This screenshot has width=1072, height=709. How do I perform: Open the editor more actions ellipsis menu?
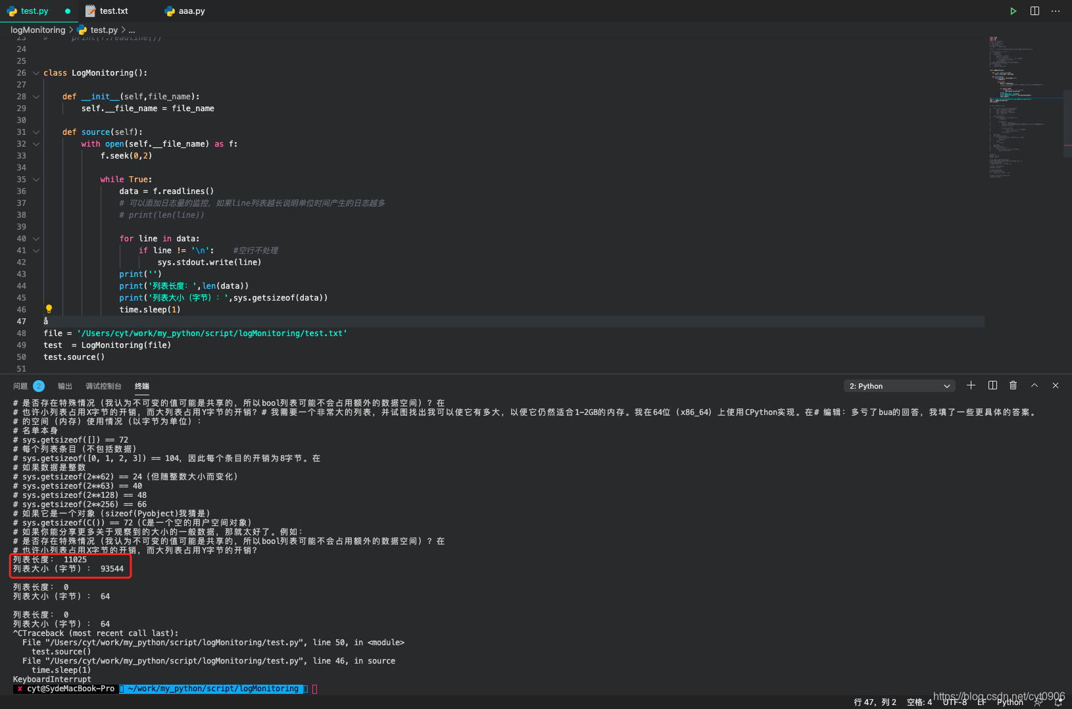click(x=1056, y=11)
